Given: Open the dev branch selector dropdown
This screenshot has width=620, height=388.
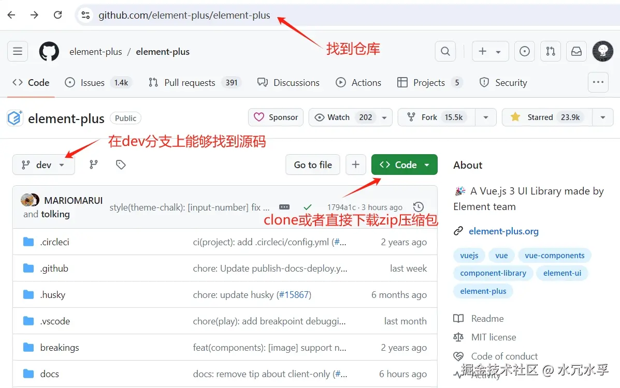Looking at the screenshot, I should tap(44, 165).
